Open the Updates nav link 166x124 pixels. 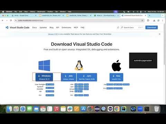click(43, 28)
